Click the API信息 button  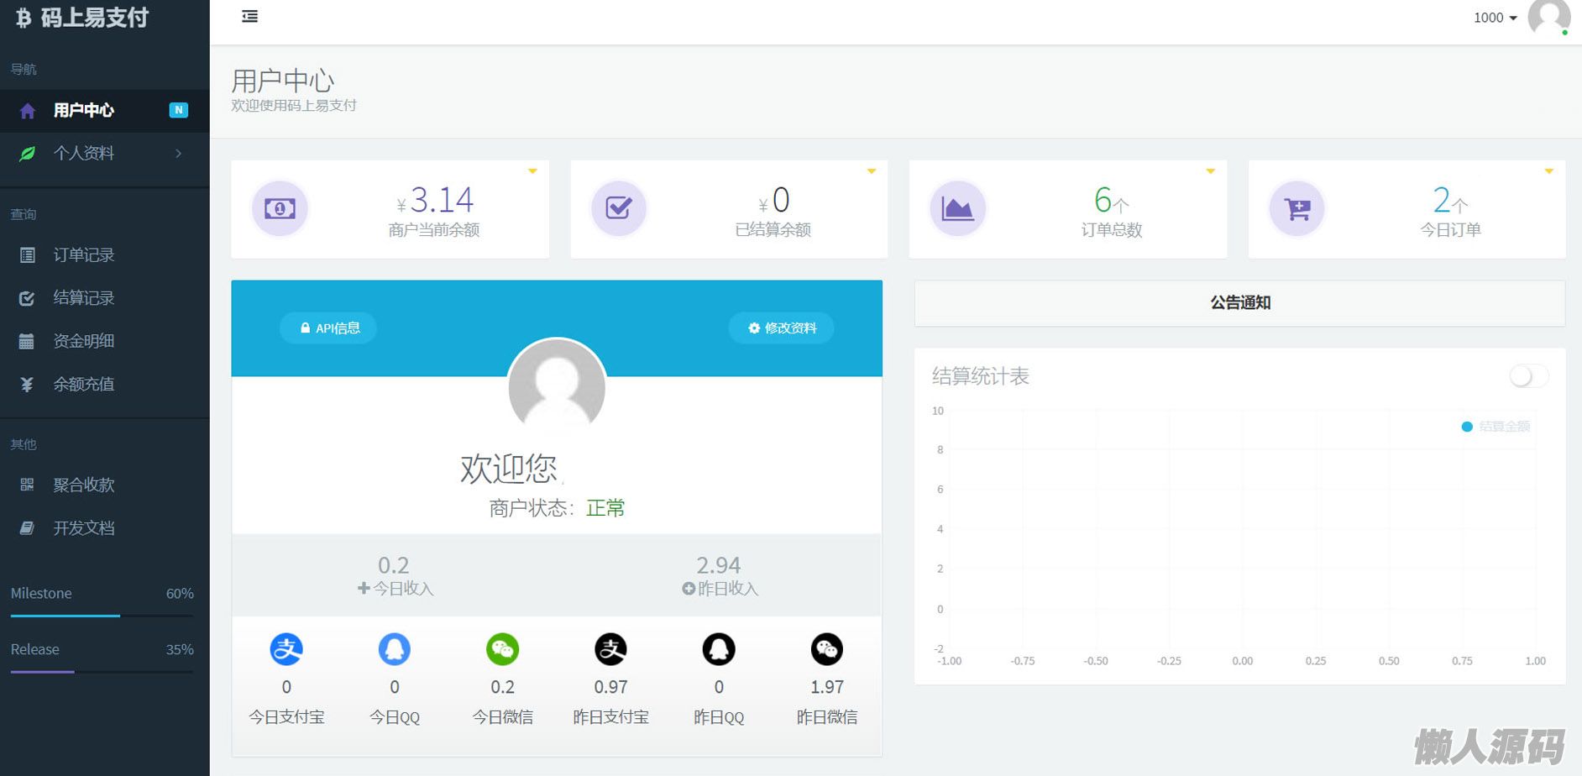(328, 328)
